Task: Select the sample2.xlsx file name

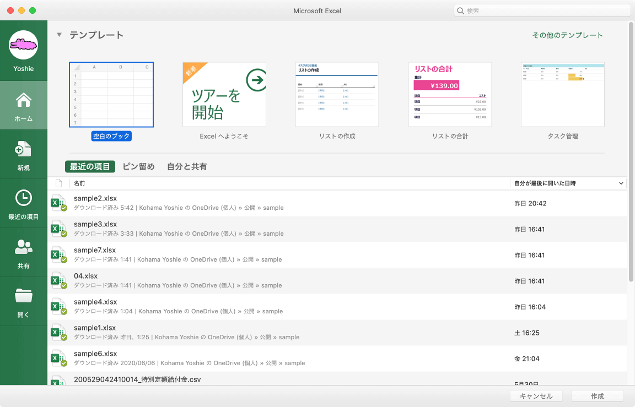Action: tap(95, 198)
